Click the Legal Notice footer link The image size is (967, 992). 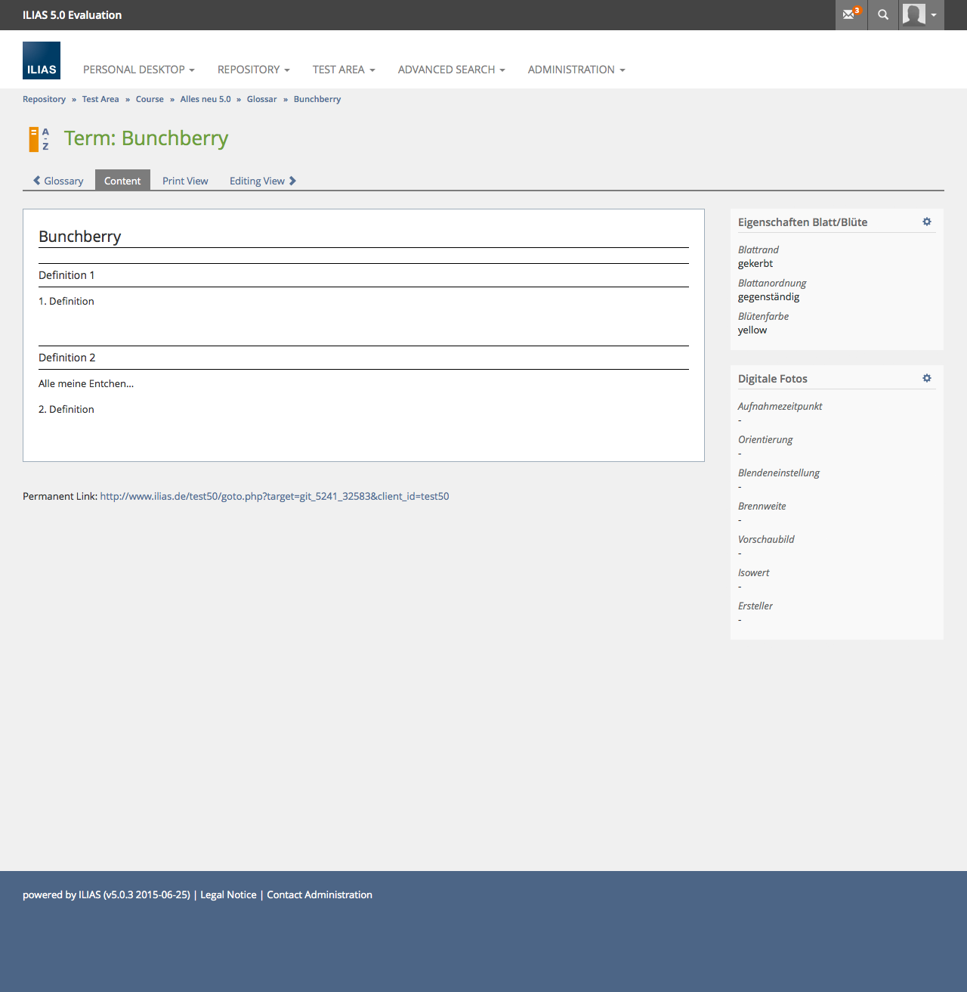228,894
